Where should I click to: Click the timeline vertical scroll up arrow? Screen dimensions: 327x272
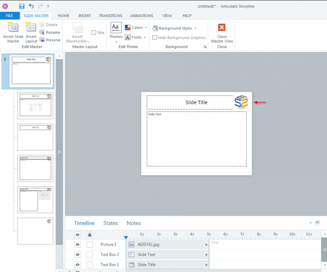(324, 234)
